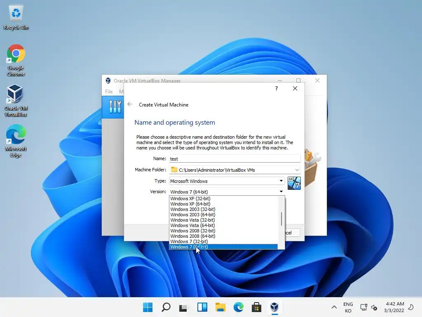Open File Explorer from the taskbar
This screenshot has height=317, width=422.
(220, 307)
